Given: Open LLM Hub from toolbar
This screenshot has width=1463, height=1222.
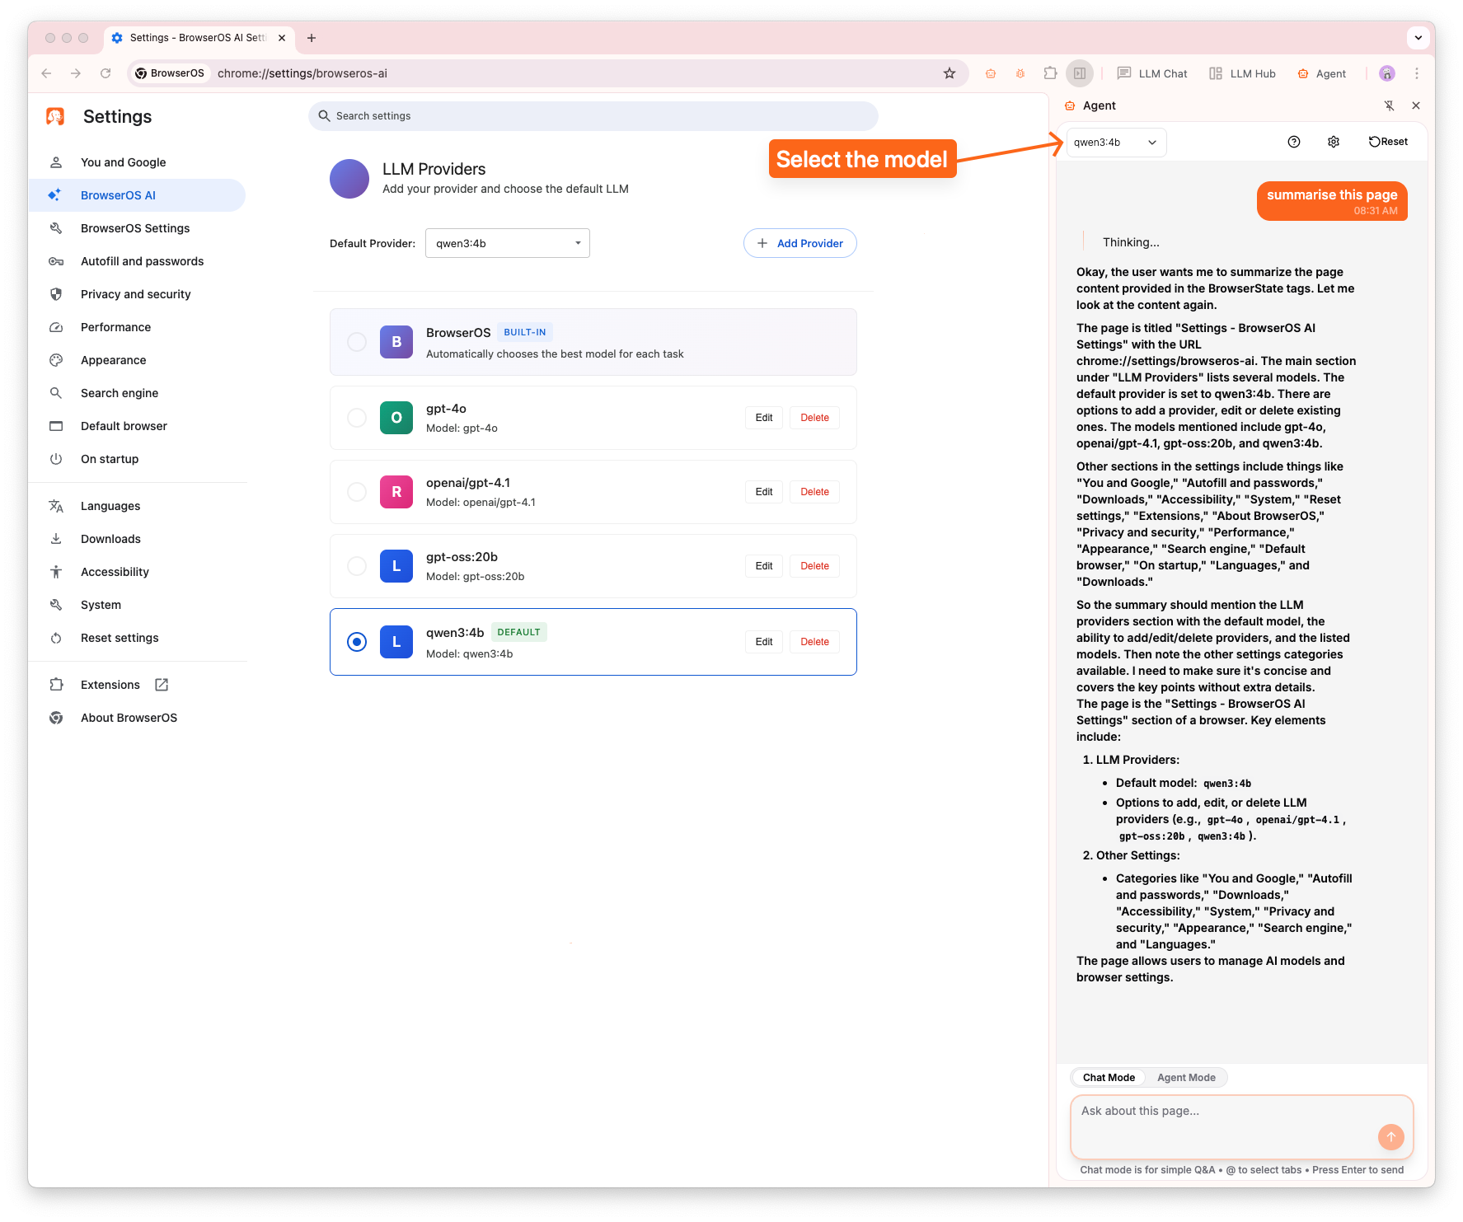Looking at the screenshot, I should point(1242,73).
